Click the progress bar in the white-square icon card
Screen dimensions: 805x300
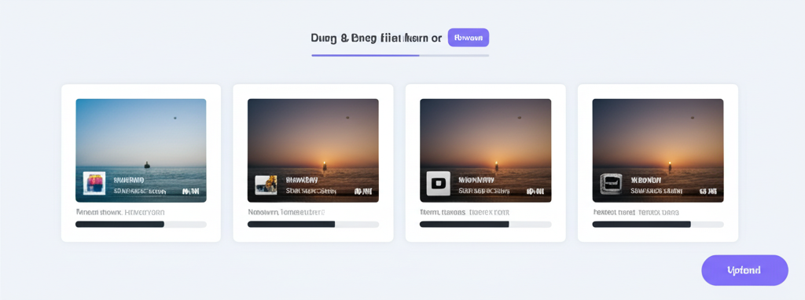click(x=485, y=224)
